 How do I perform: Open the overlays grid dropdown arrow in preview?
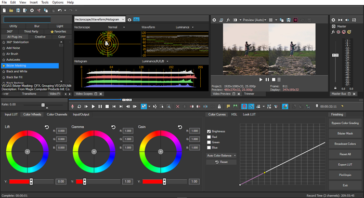click(x=276, y=20)
